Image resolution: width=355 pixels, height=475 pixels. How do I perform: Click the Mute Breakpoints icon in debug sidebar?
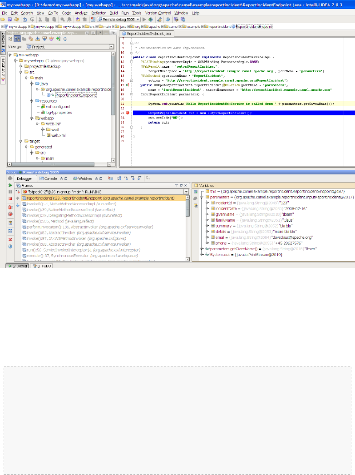[x=10, y=214]
